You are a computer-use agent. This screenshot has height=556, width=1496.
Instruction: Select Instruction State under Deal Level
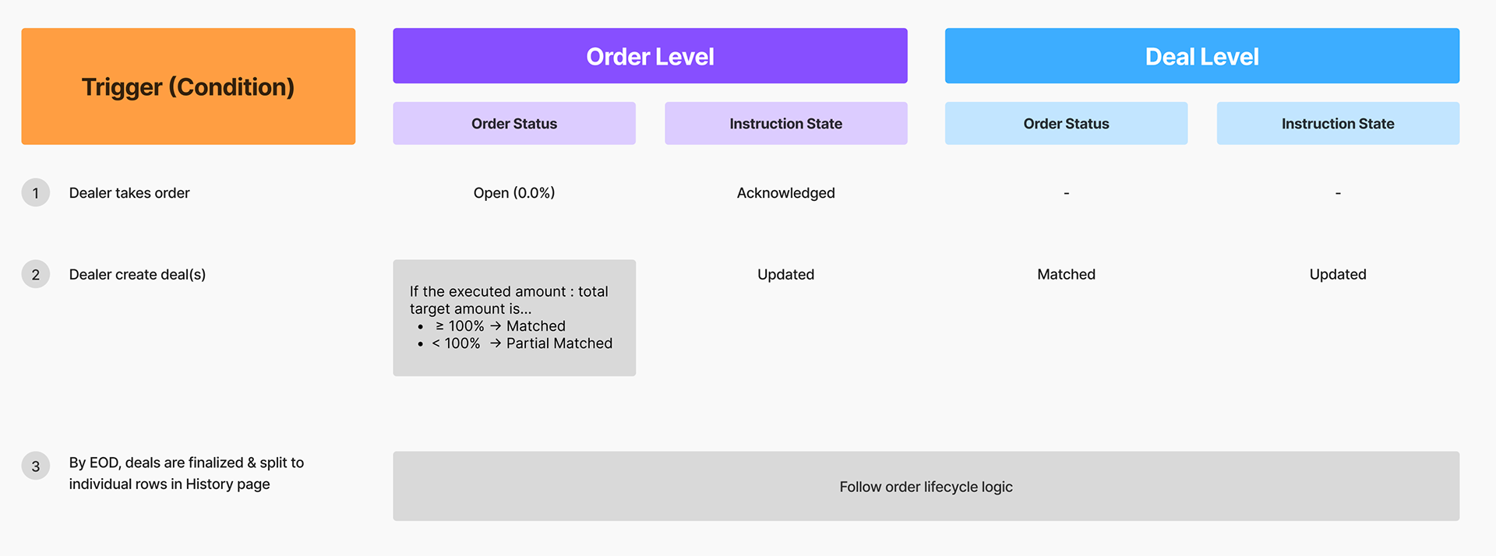[1338, 123]
